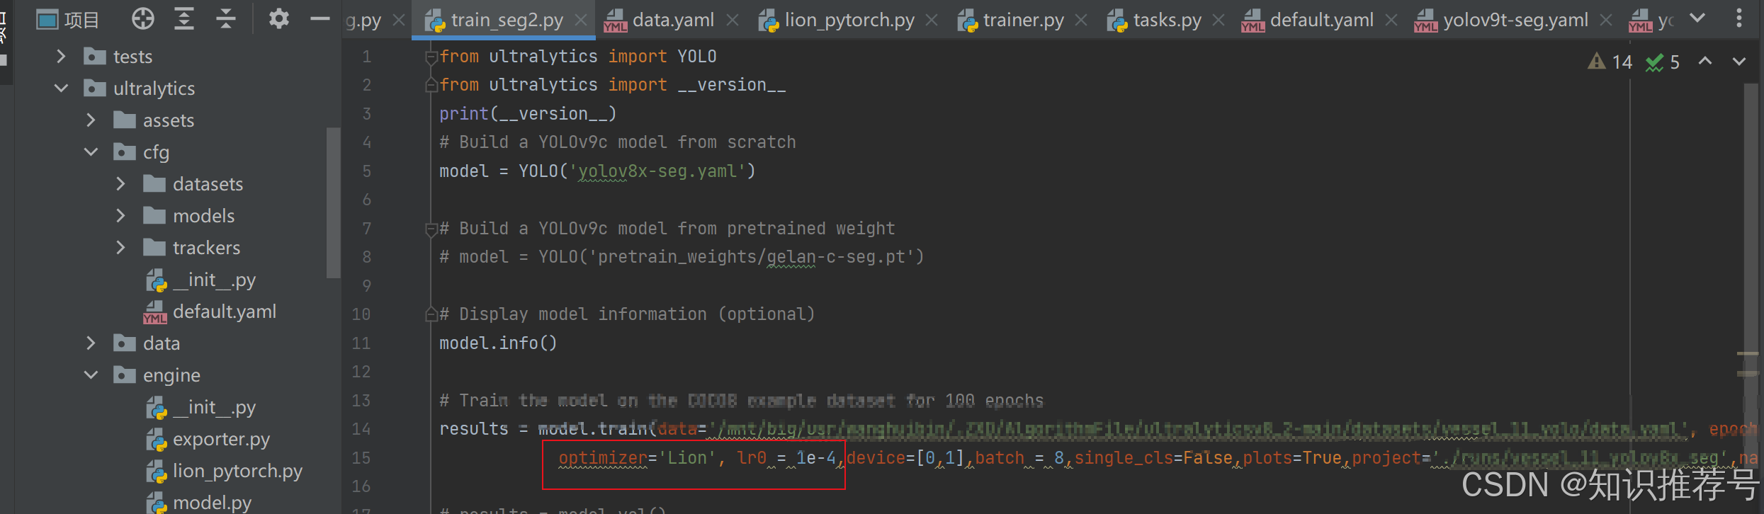Go to previous highlighted error arrow
1764x514 pixels.
click(1705, 62)
